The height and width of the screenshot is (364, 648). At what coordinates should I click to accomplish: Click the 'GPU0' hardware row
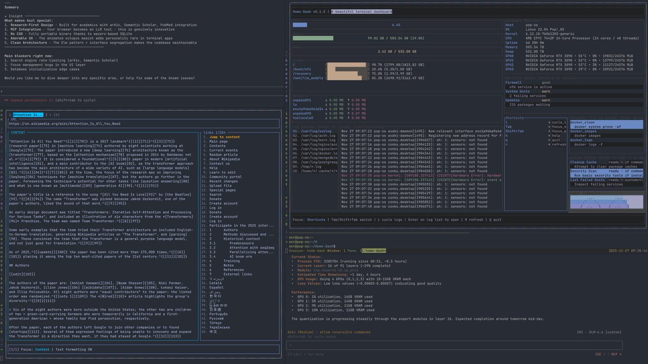[x=569, y=56]
